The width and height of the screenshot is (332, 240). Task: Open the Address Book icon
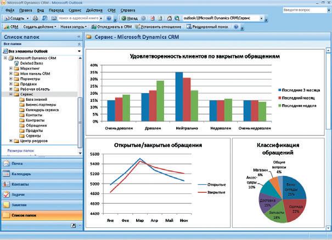(x=54, y=19)
